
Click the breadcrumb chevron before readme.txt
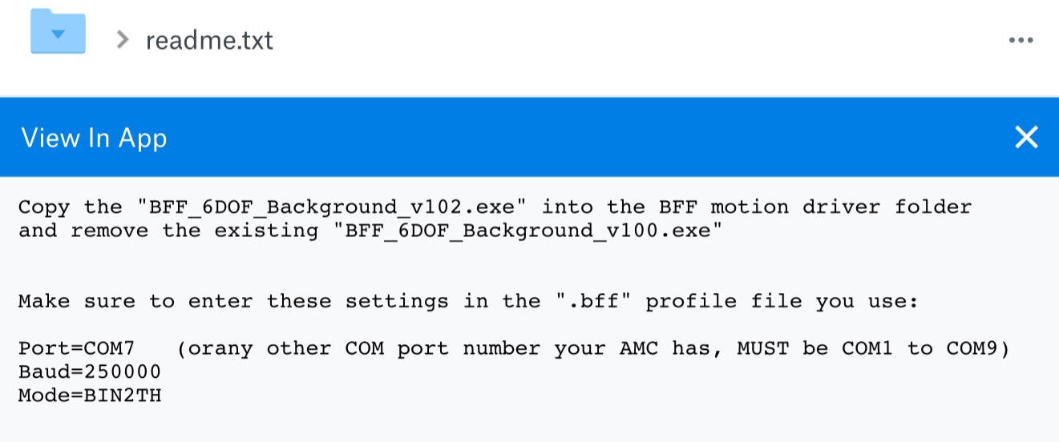point(123,39)
